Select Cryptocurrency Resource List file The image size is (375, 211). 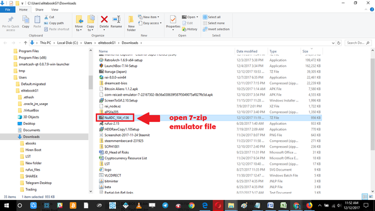[x=125, y=158]
